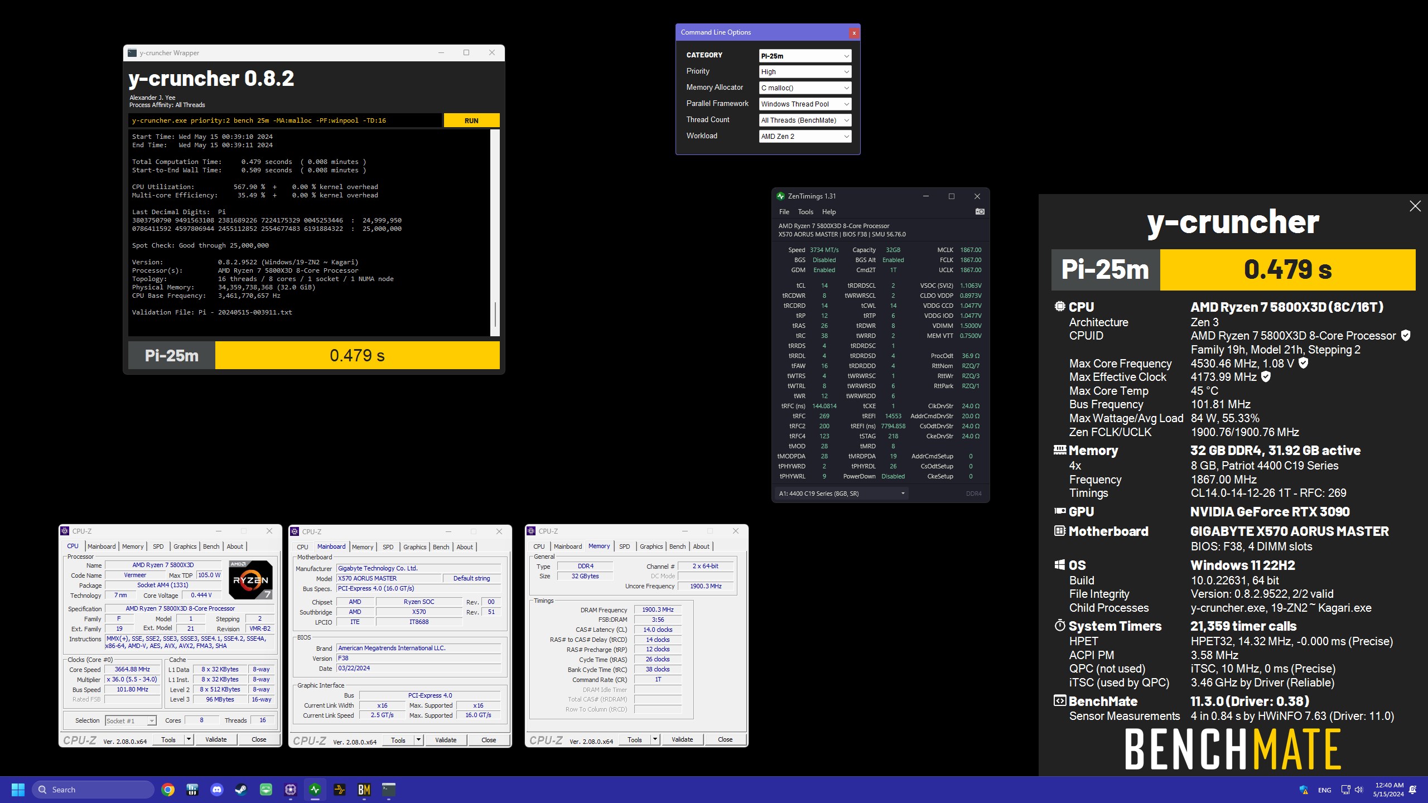The image size is (1428, 803).
Task: Click the CPUID verified shield icon
Action: coord(1406,335)
